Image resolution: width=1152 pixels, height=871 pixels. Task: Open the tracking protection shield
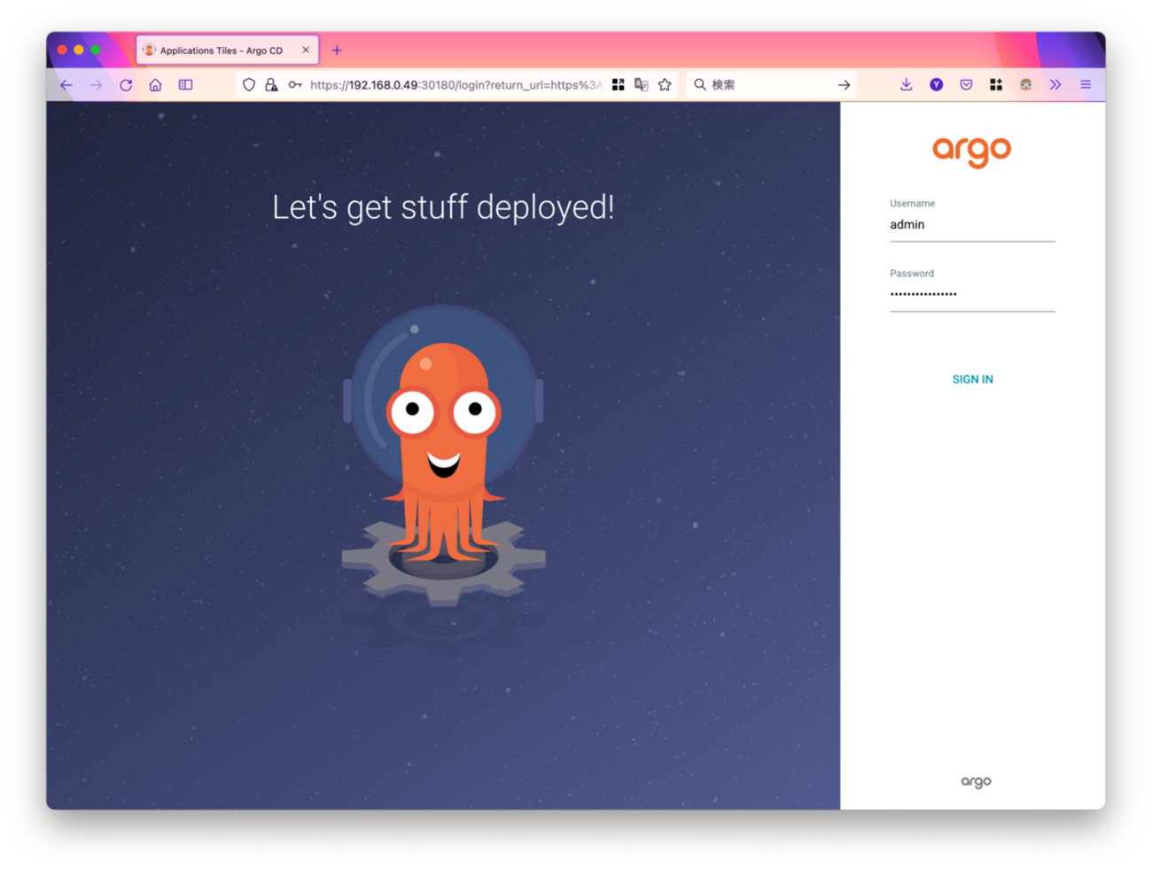click(x=249, y=85)
